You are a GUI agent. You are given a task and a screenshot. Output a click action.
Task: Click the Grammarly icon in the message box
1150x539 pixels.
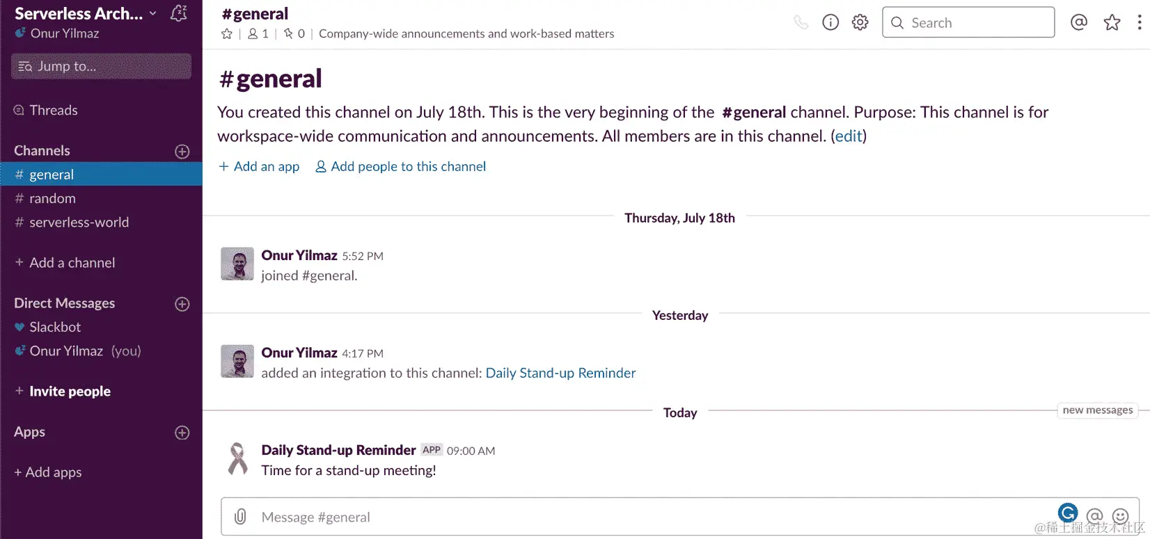pos(1068,513)
